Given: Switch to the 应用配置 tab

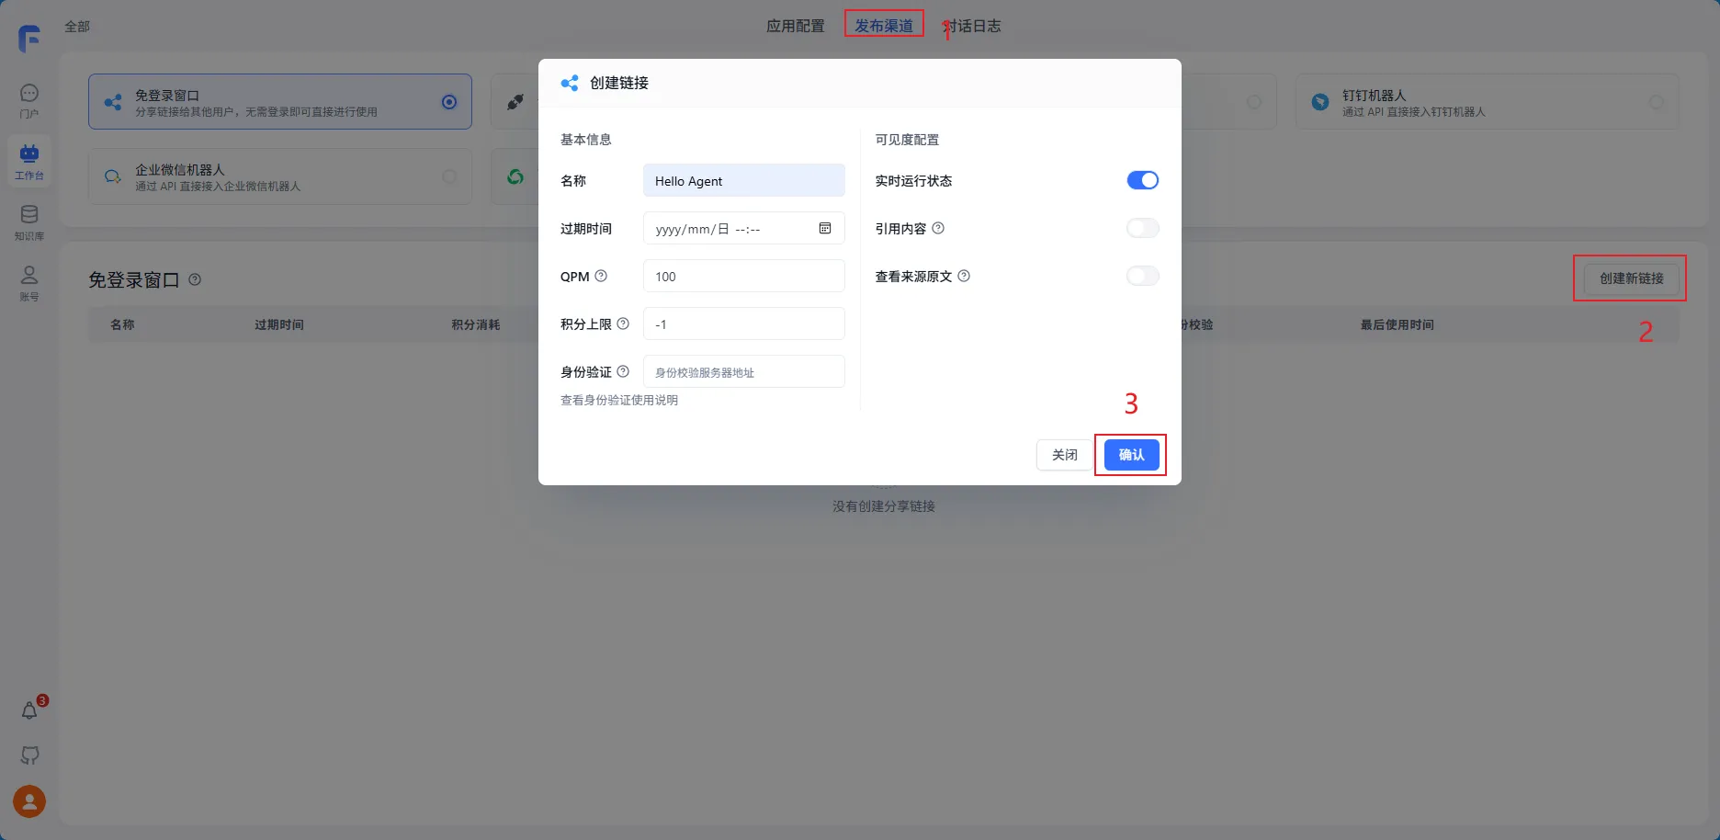Looking at the screenshot, I should [796, 26].
